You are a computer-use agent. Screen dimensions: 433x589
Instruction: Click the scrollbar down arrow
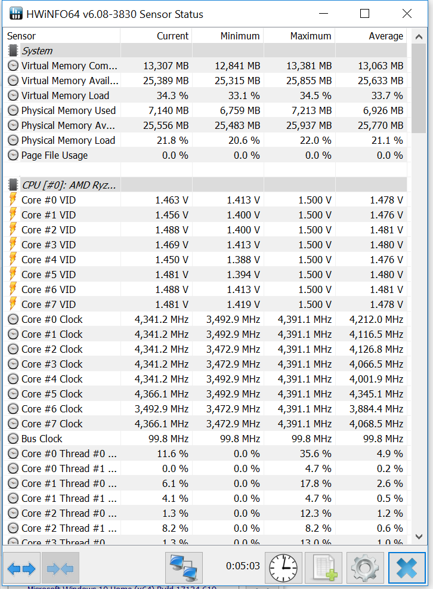pyautogui.click(x=419, y=536)
